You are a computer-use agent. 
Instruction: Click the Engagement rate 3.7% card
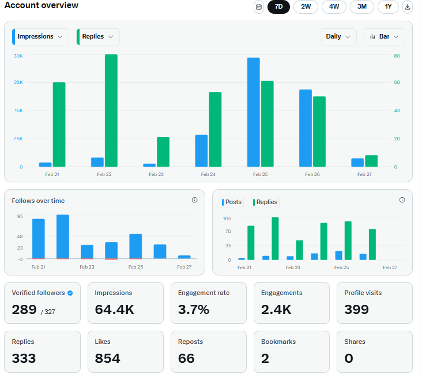(209, 303)
